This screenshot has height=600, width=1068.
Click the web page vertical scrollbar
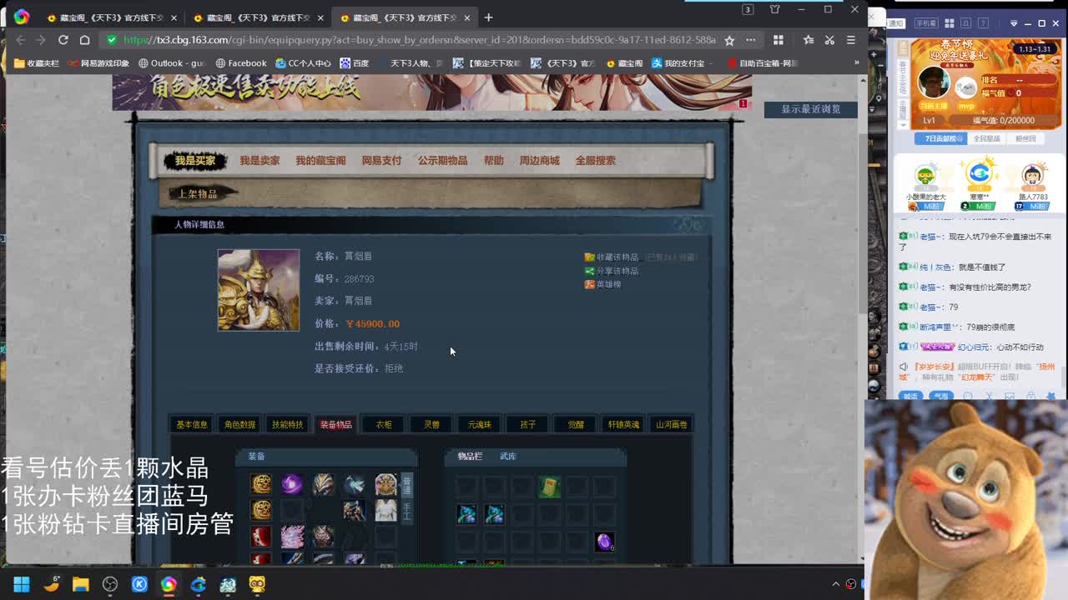click(863, 222)
